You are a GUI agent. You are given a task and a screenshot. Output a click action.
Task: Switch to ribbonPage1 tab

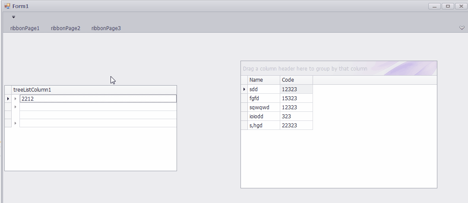[25, 28]
